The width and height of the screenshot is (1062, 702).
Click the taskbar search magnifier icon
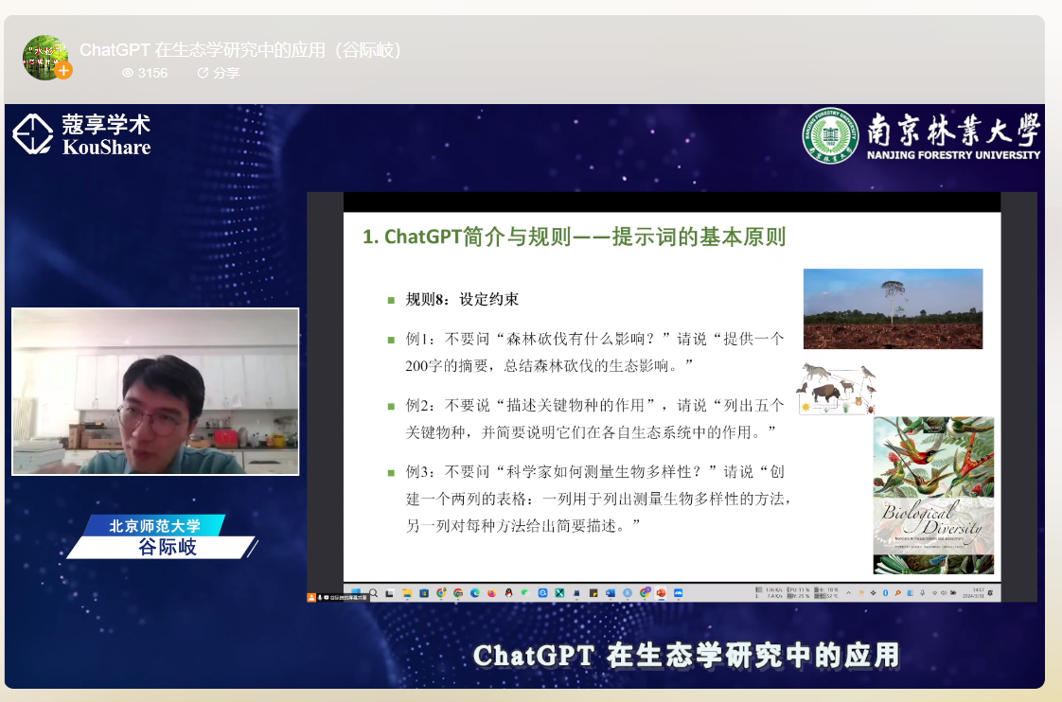coord(373,593)
